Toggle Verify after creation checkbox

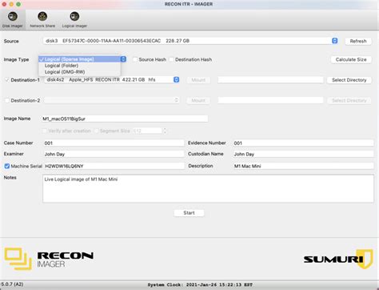pos(45,131)
